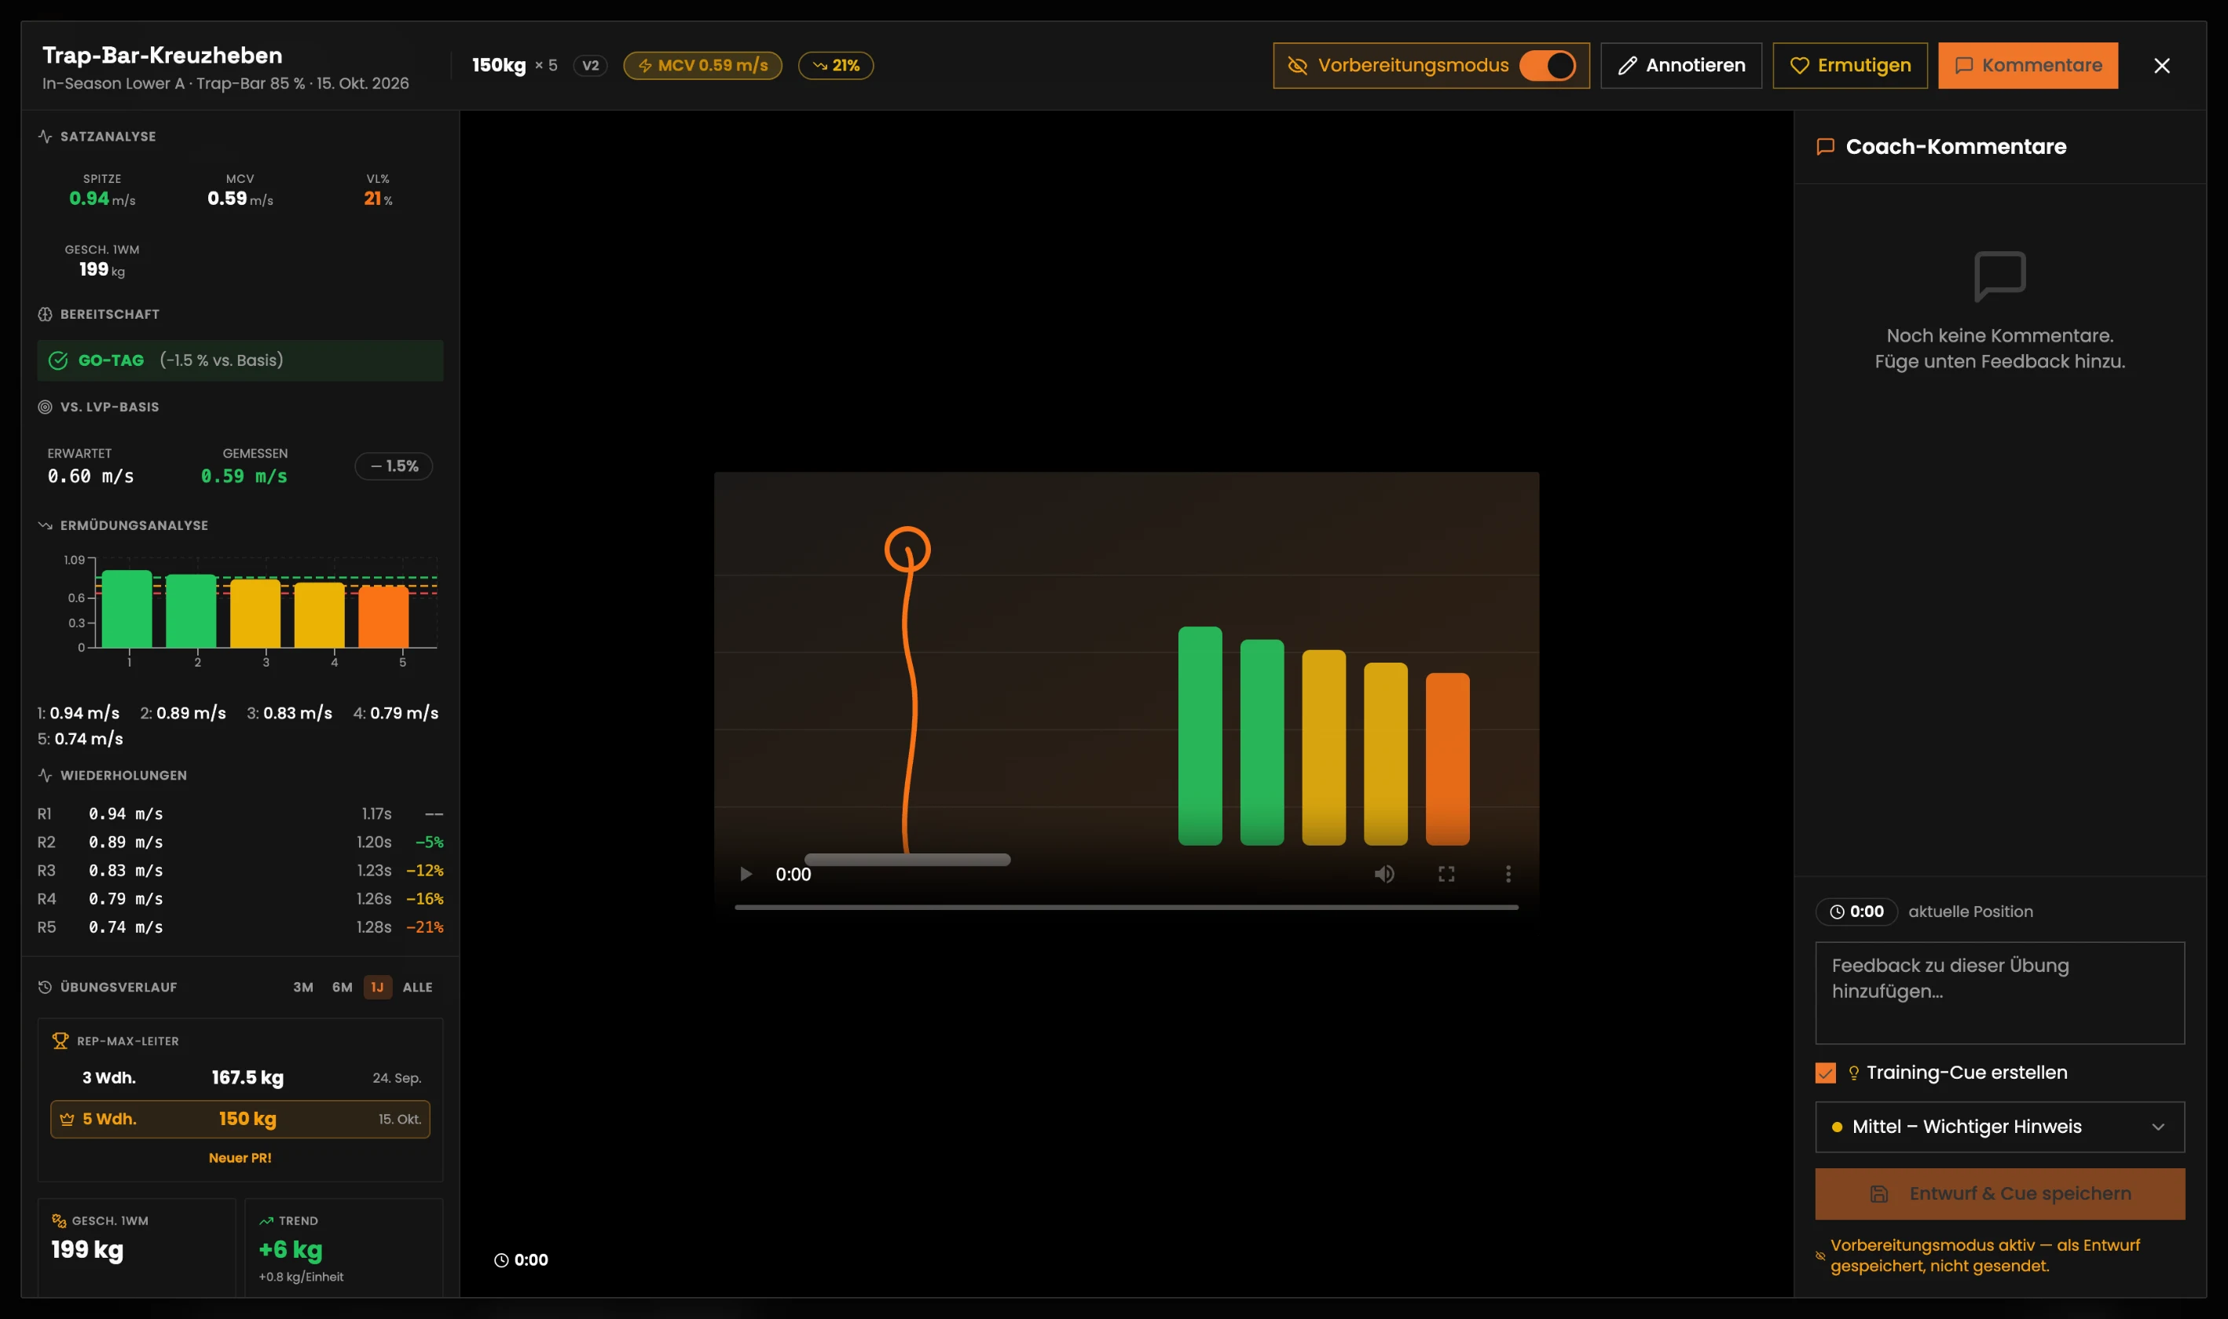Focus the Feedback zu dieser Übung field

1999,993
